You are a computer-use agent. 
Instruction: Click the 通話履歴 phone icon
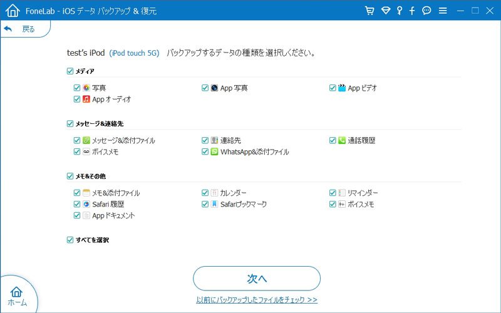tap(342, 140)
